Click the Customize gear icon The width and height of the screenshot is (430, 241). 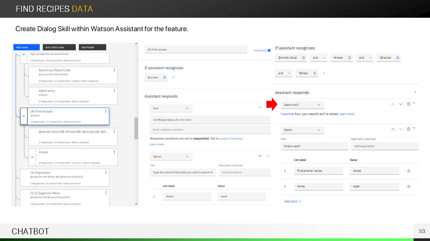click(x=269, y=51)
